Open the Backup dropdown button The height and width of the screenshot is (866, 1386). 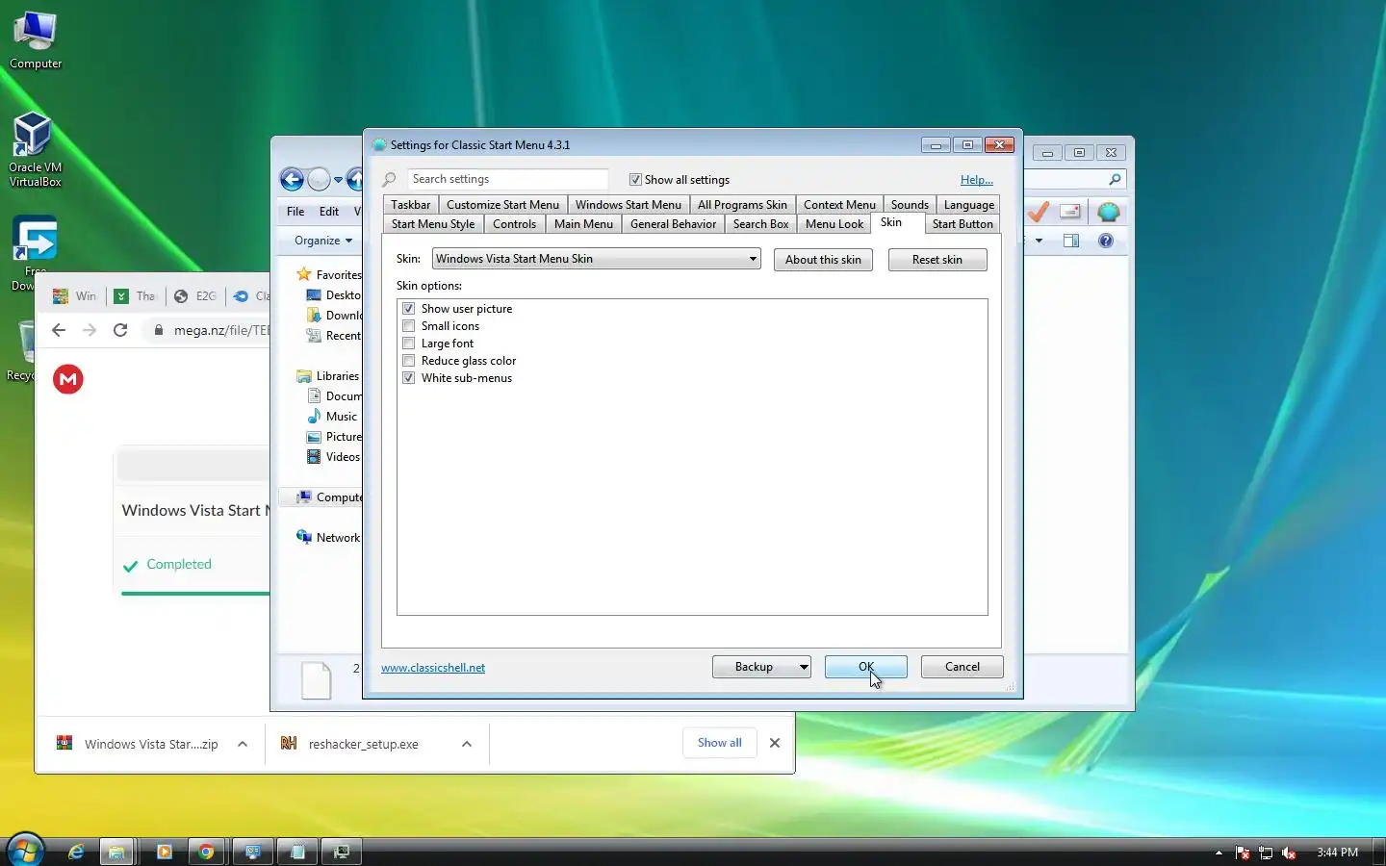click(803, 667)
